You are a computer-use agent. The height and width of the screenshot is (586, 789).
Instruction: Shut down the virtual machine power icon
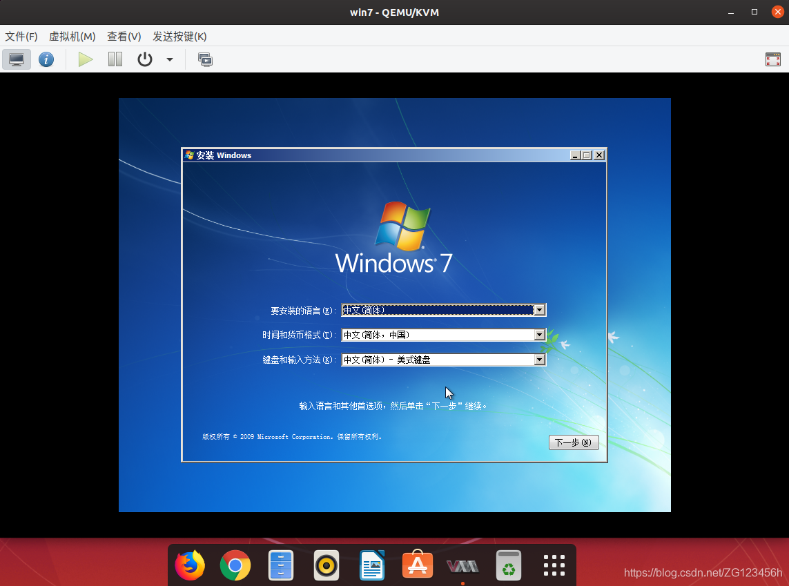(x=145, y=59)
